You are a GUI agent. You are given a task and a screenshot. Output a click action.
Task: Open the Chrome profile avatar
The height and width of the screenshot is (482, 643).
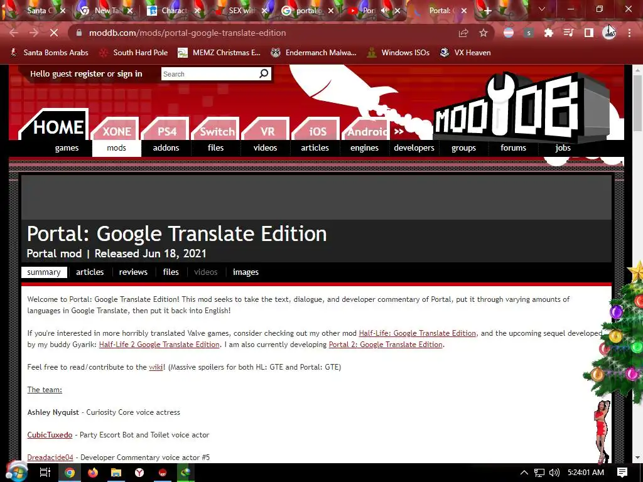coord(609,33)
